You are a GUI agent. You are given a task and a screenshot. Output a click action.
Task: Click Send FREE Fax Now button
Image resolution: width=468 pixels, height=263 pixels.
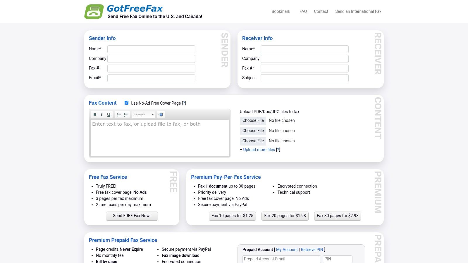(x=132, y=216)
